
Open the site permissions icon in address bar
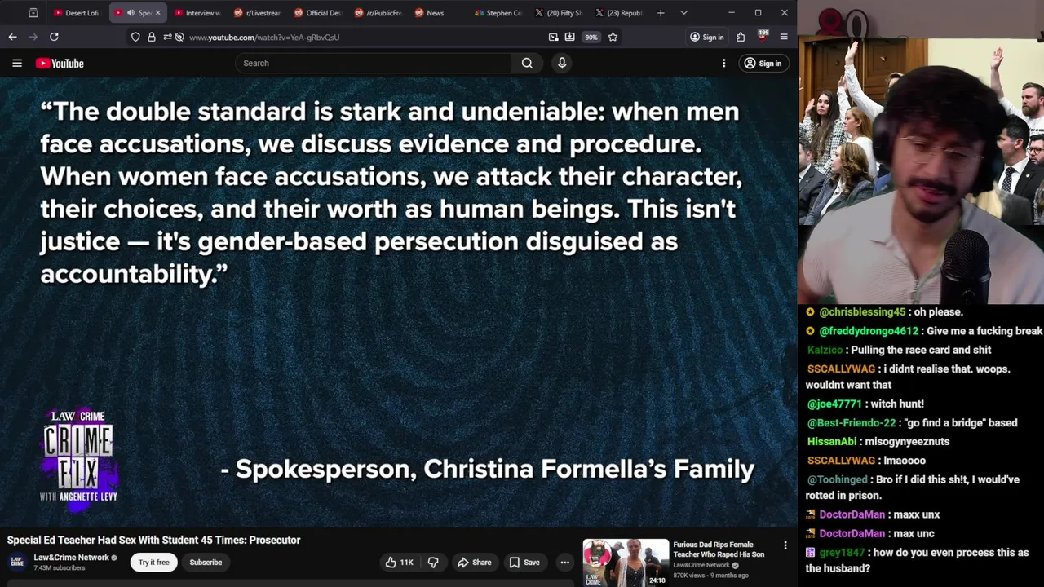point(166,37)
